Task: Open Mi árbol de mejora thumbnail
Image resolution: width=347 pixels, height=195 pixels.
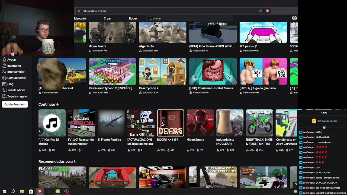Action: tap(141, 123)
